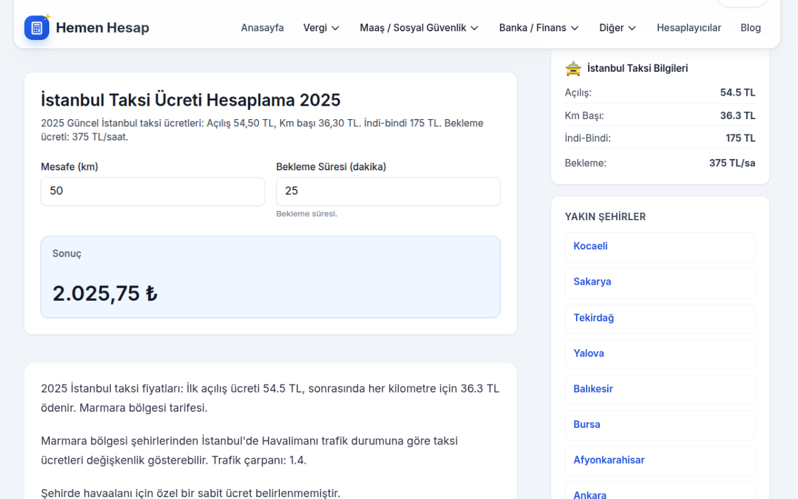Viewport: 798px width, 499px height.
Task: Open the Balıkesir city link
Action: 593,389
